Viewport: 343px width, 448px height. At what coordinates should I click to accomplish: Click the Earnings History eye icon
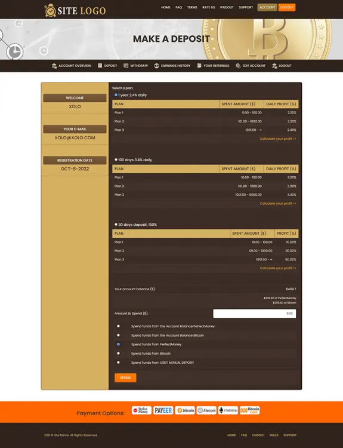156,66
